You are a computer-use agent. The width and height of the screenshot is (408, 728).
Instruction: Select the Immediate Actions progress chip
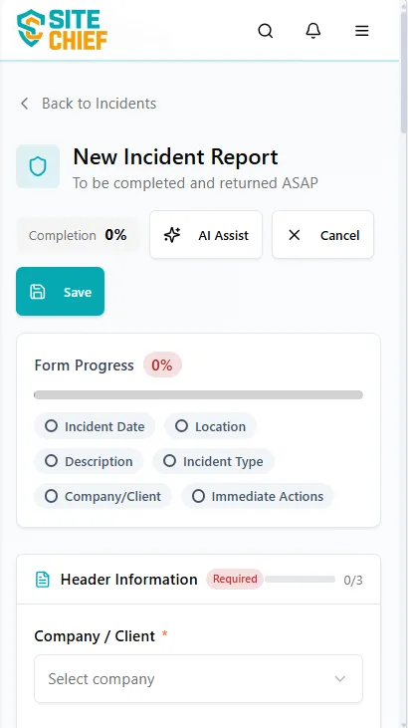click(258, 496)
